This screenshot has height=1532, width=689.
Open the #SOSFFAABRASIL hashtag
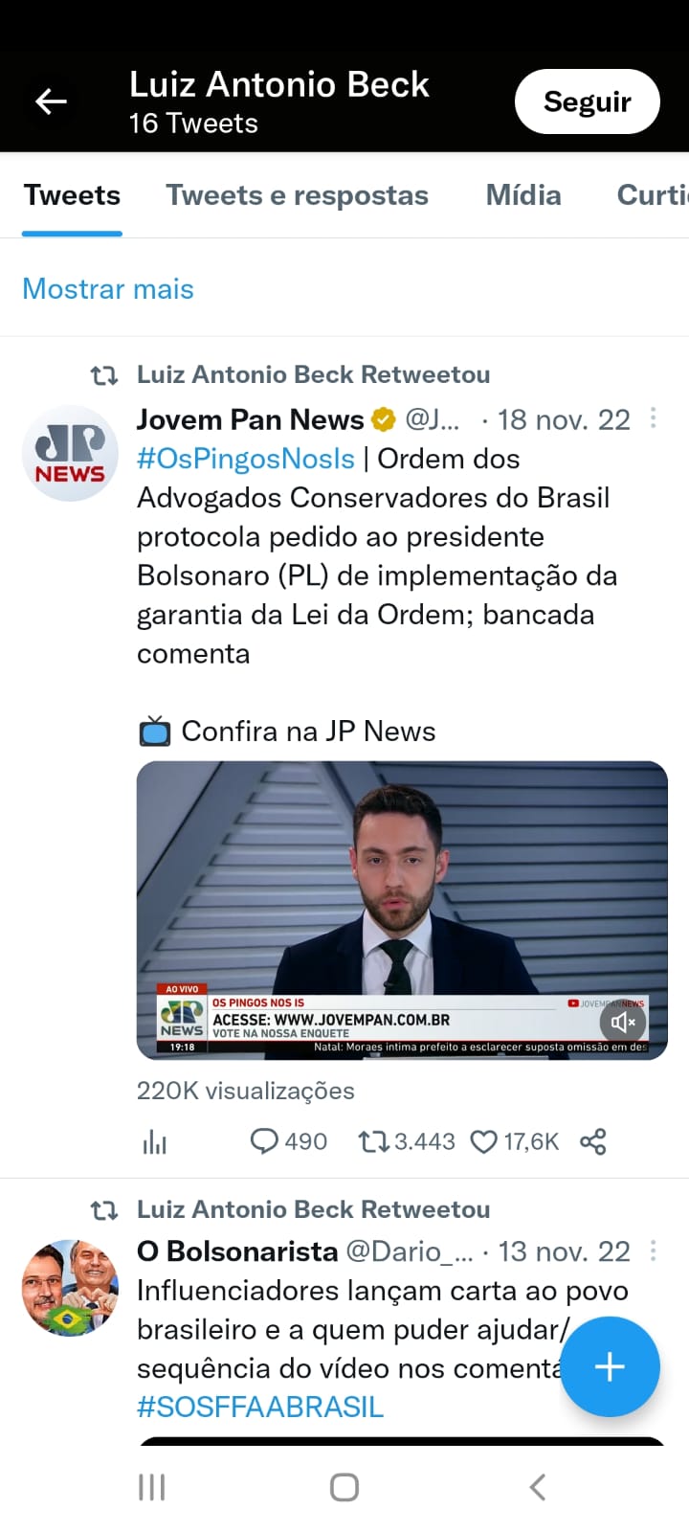(260, 1407)
